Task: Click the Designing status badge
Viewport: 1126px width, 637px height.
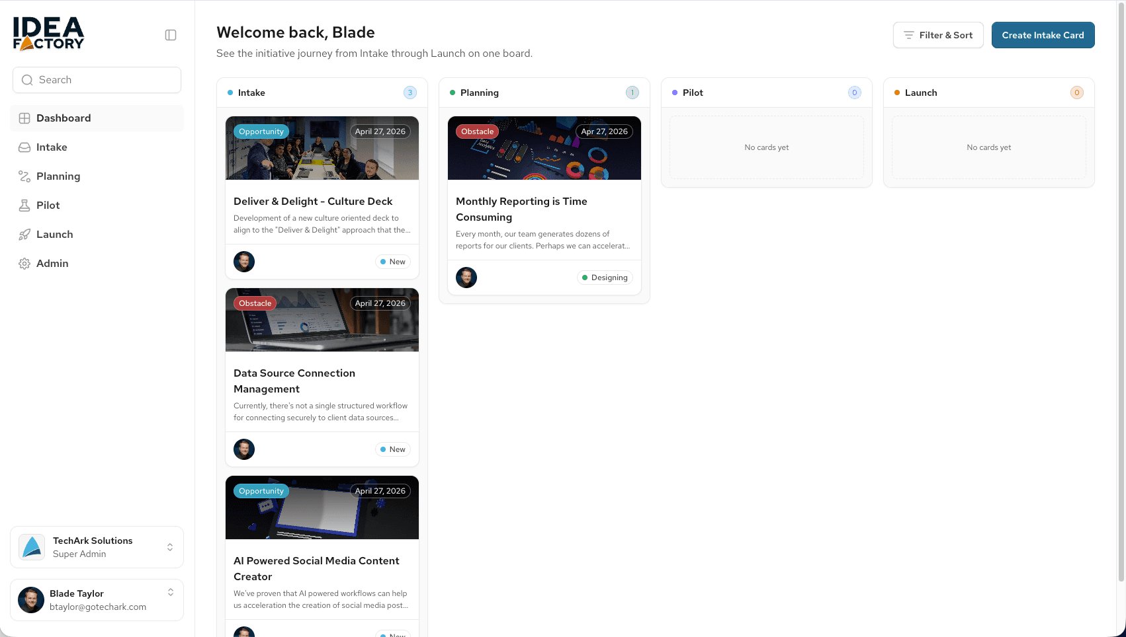Action: (x=605, y=278)
